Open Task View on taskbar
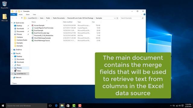The height and width of the screenshot is (108, 193). 50,106
